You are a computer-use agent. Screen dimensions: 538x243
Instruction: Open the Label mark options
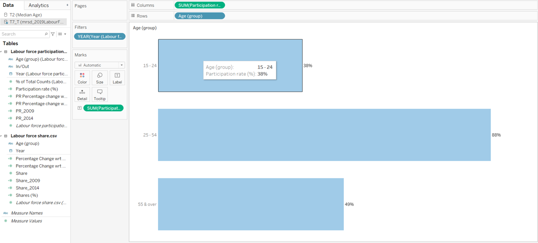(x=117, y=78)
